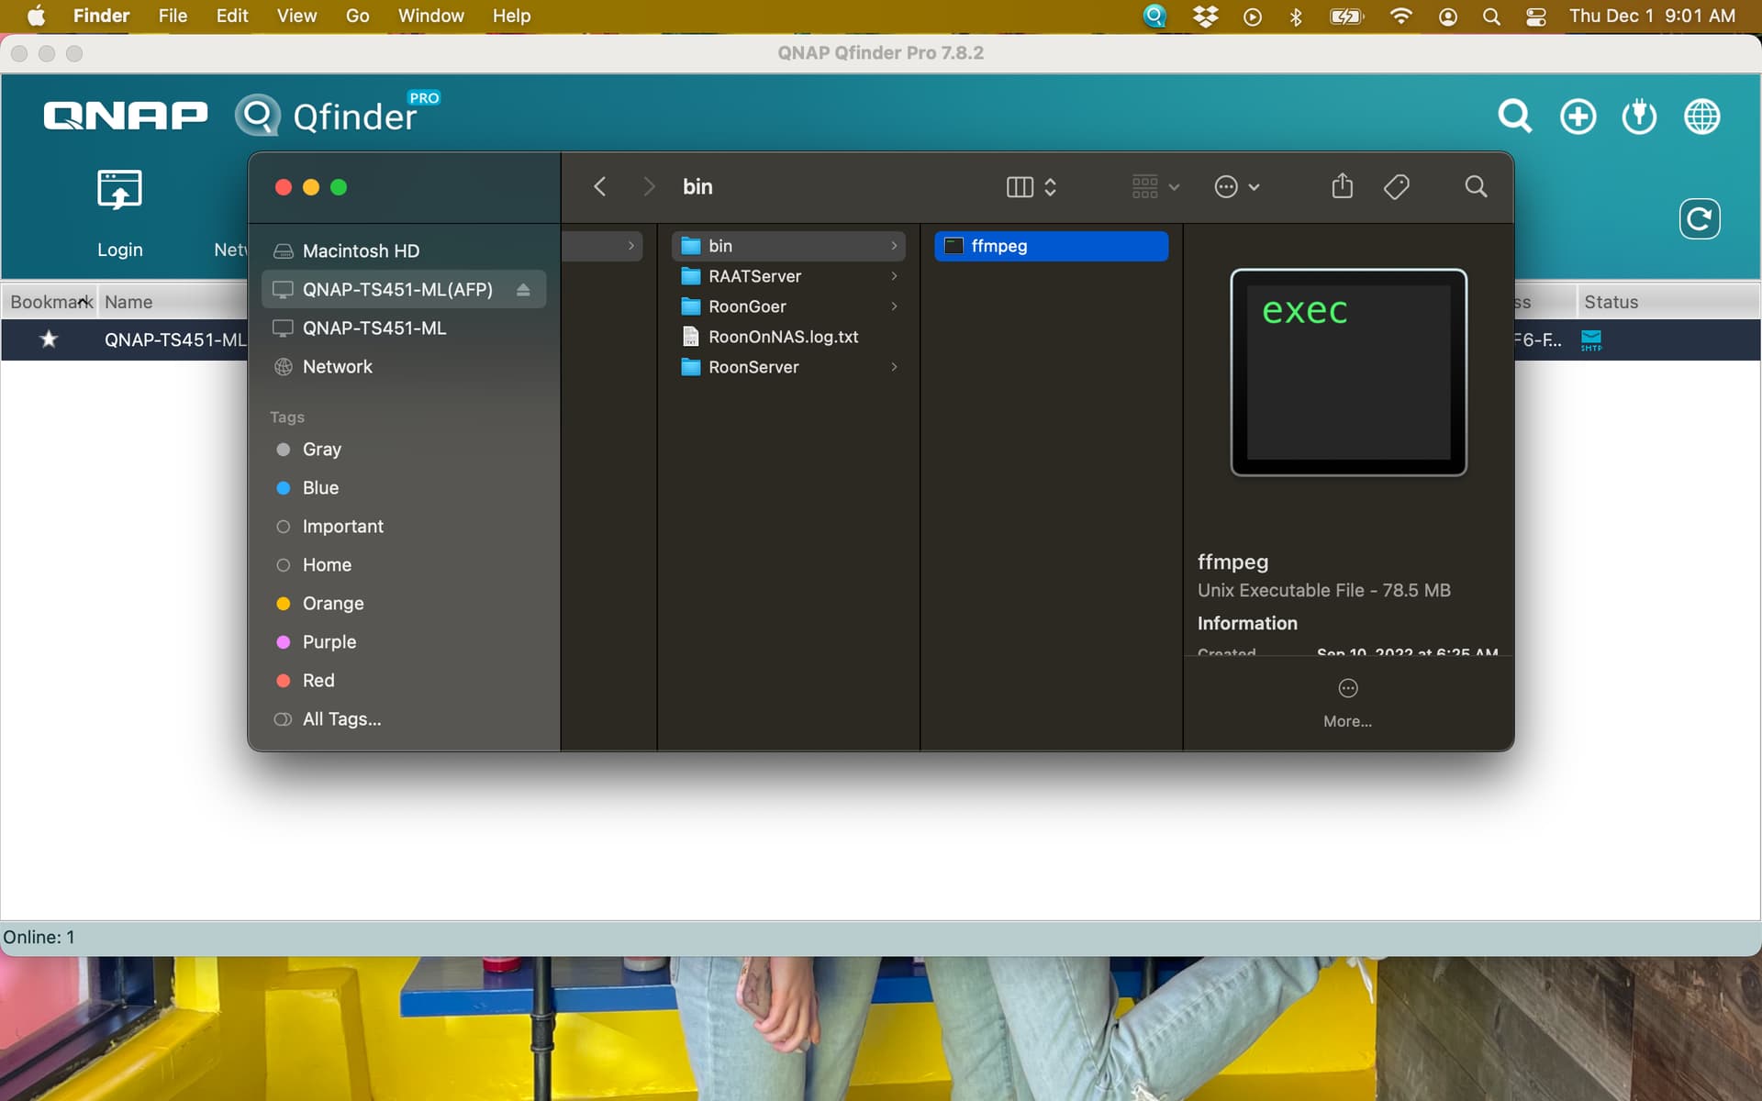Sort Qfinder list by Bookmark column

(50, 302)
